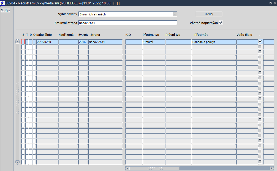Click the empty IČO cell in the 2016/0260 row
Image resolution: width=277 pixels, height=171 pixels.
(x=134, y=42)
